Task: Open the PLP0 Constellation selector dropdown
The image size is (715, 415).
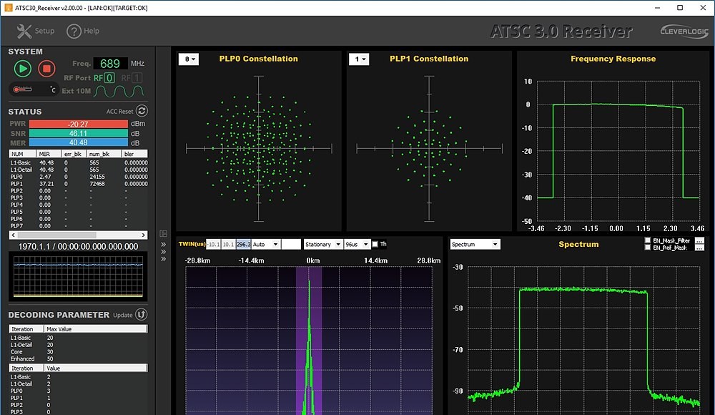Action: (188, 59)
